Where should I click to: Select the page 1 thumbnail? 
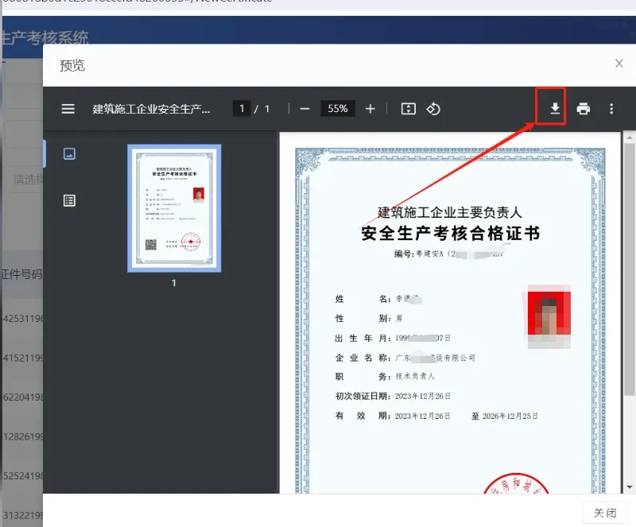[174, 208]
